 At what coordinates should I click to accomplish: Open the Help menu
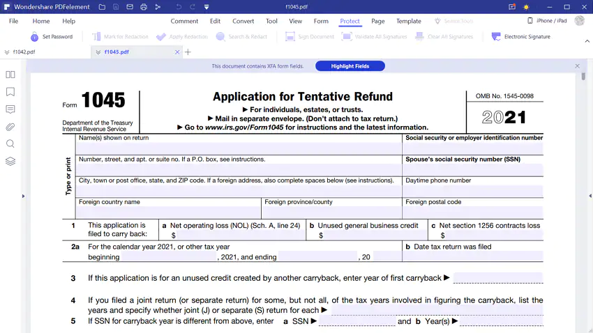(69, 21)
